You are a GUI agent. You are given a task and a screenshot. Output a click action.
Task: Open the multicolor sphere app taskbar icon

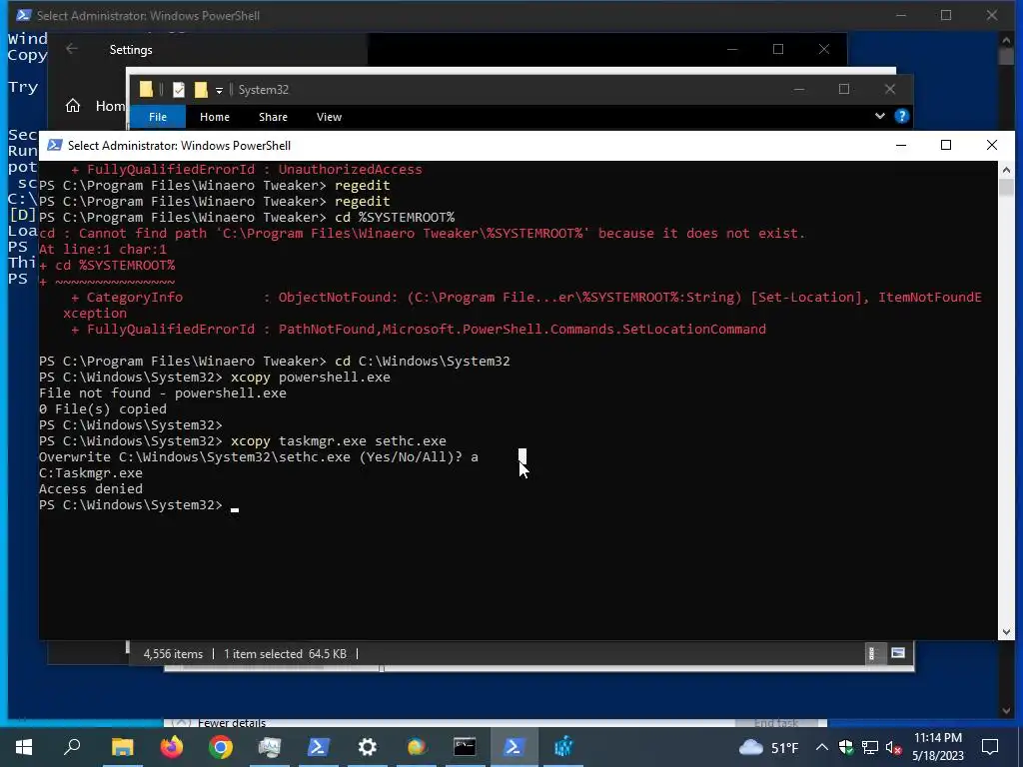pos(417,747)
